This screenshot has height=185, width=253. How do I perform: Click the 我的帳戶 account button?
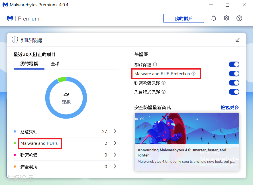(x=183, y=19)
